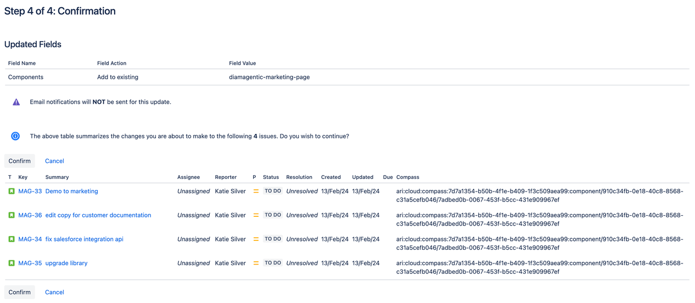The image size is (695, 303).
Task: Click the TO DO status of MAG-36
Action: (273, 215)
